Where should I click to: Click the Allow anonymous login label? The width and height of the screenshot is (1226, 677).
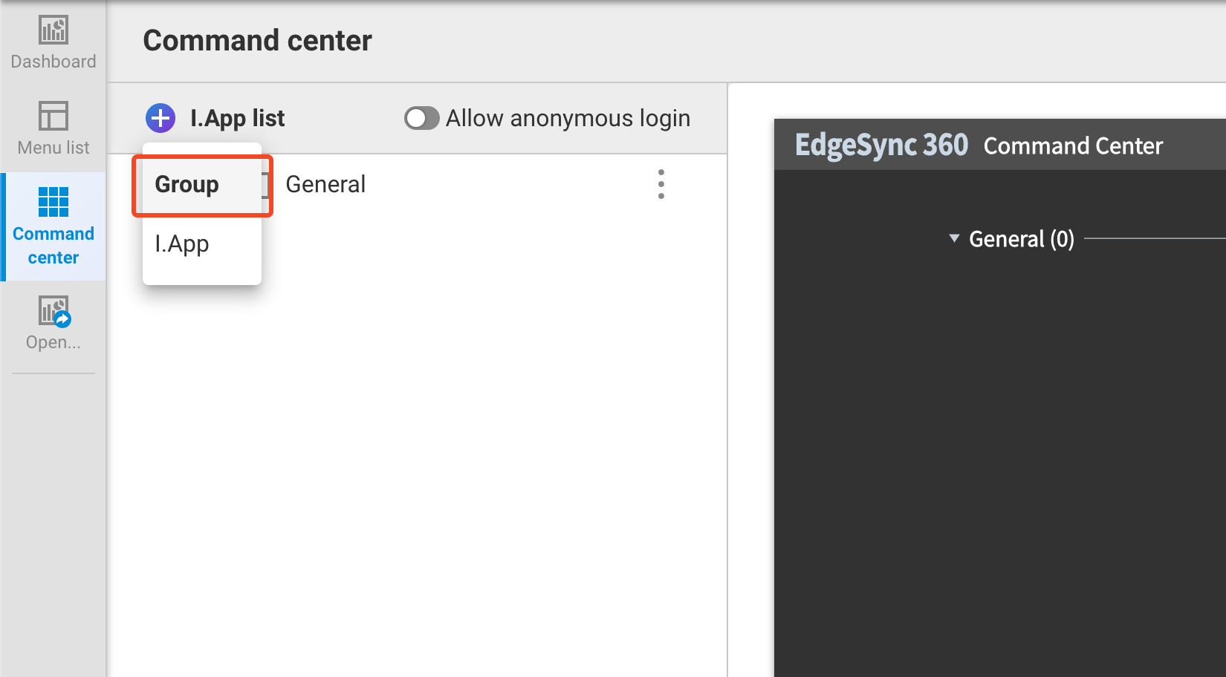(x=568, y=117)
